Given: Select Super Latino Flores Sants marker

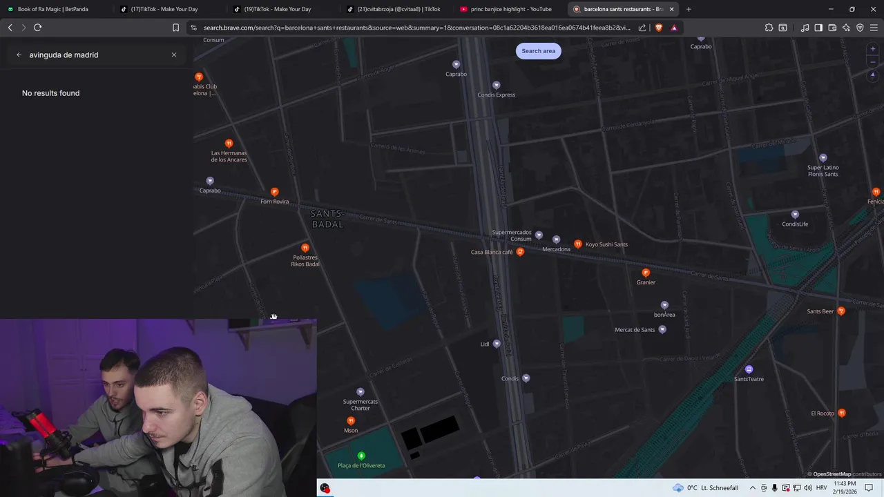Looking at the screenshot, I should pos(823,158).
